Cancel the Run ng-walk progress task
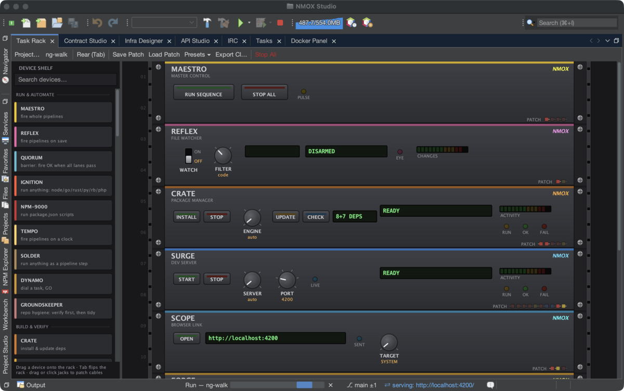624x391 pixels. coord(330,385)
